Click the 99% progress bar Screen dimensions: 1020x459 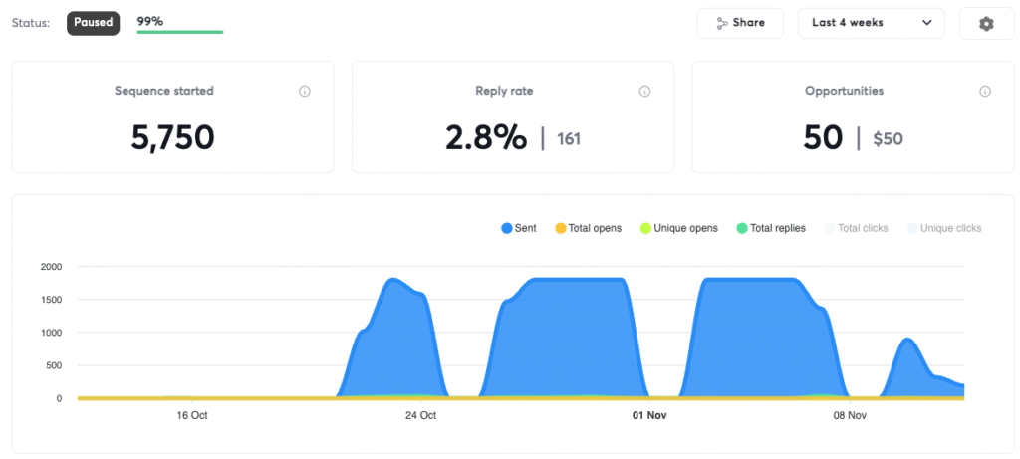tap(180, 31)
